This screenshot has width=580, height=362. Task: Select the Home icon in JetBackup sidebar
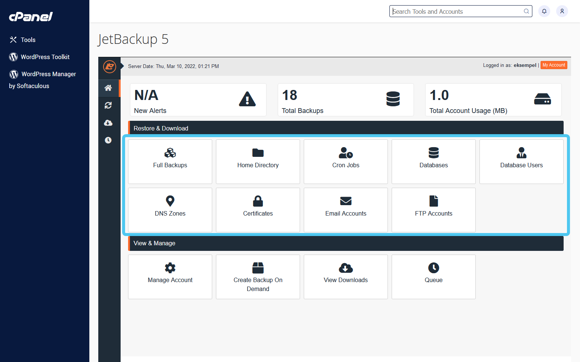pyautogui.click(x=108, y=88)
